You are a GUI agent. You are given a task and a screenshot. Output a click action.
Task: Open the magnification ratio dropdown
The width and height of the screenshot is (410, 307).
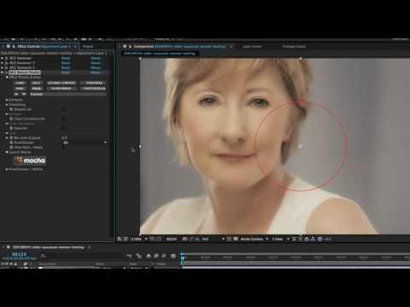(139, 239)
